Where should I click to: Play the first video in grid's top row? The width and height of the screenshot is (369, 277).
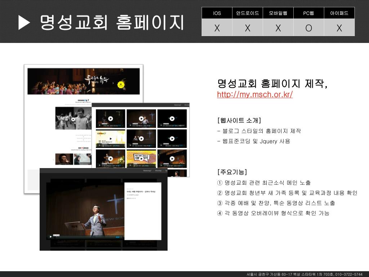(x=110, y=119)
